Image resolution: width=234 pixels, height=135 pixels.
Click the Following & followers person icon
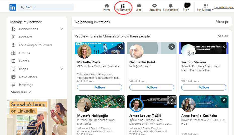tap(13, 45)
